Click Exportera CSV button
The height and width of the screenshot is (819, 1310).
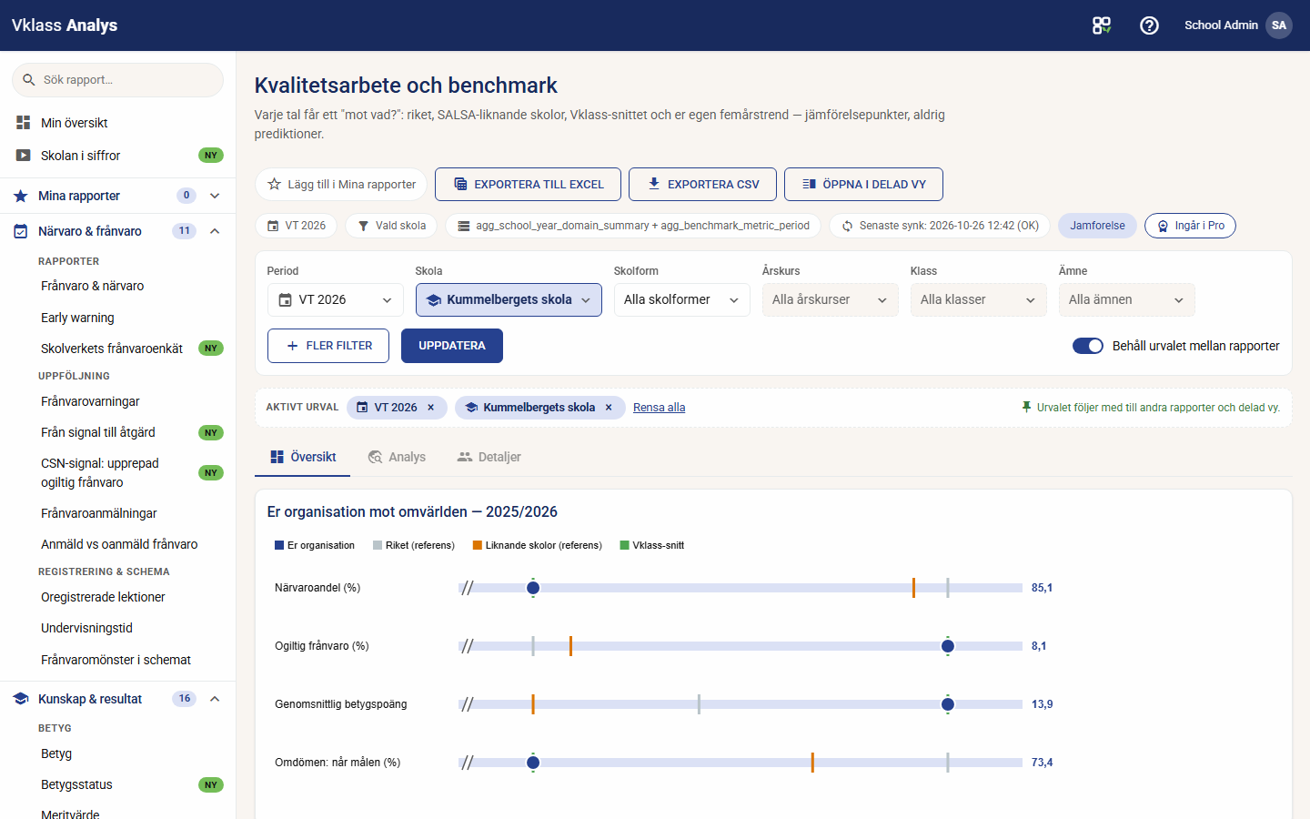[703, 184]
